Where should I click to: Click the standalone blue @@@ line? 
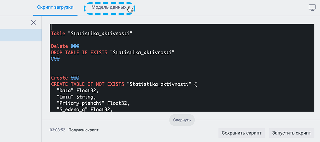pos(55,59)
